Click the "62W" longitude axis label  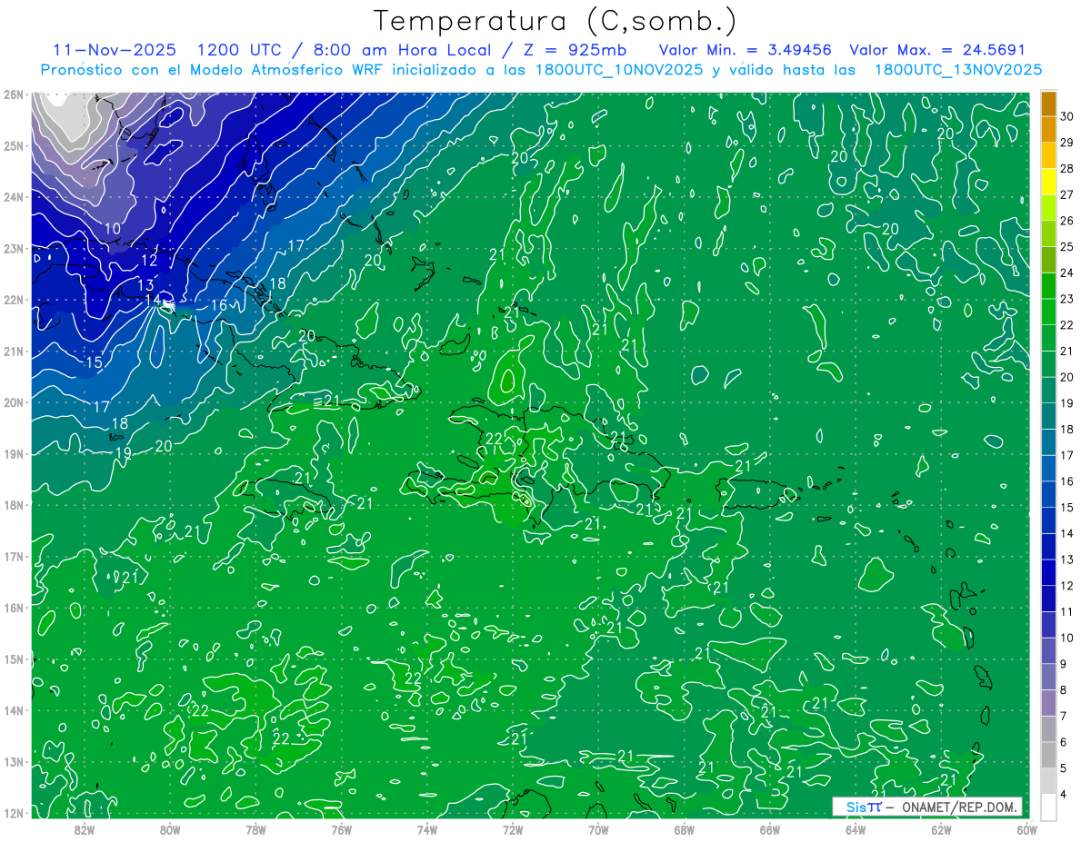[x=941, y=829]
